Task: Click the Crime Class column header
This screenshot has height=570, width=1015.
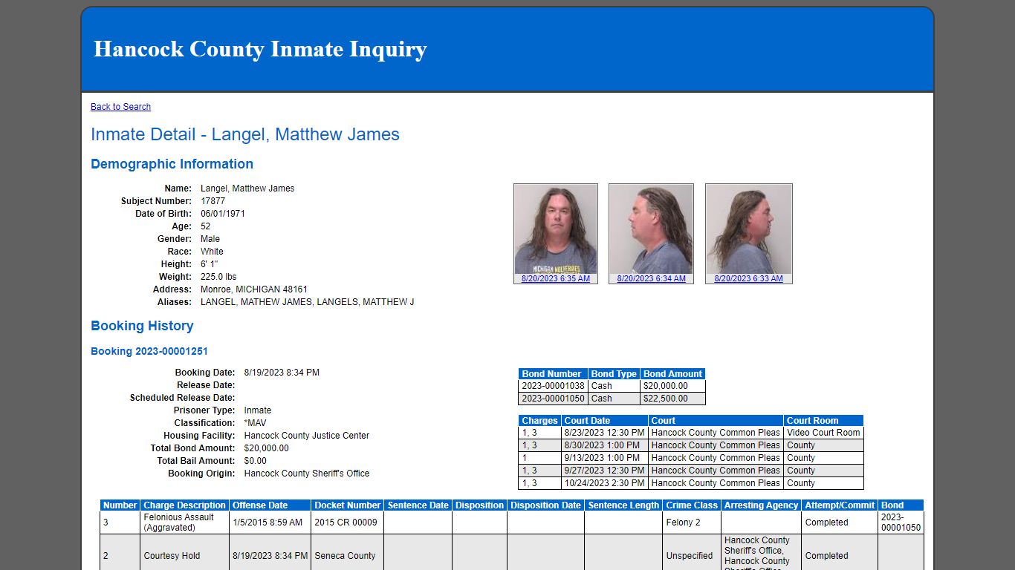Action: click(x=692, y=505)
